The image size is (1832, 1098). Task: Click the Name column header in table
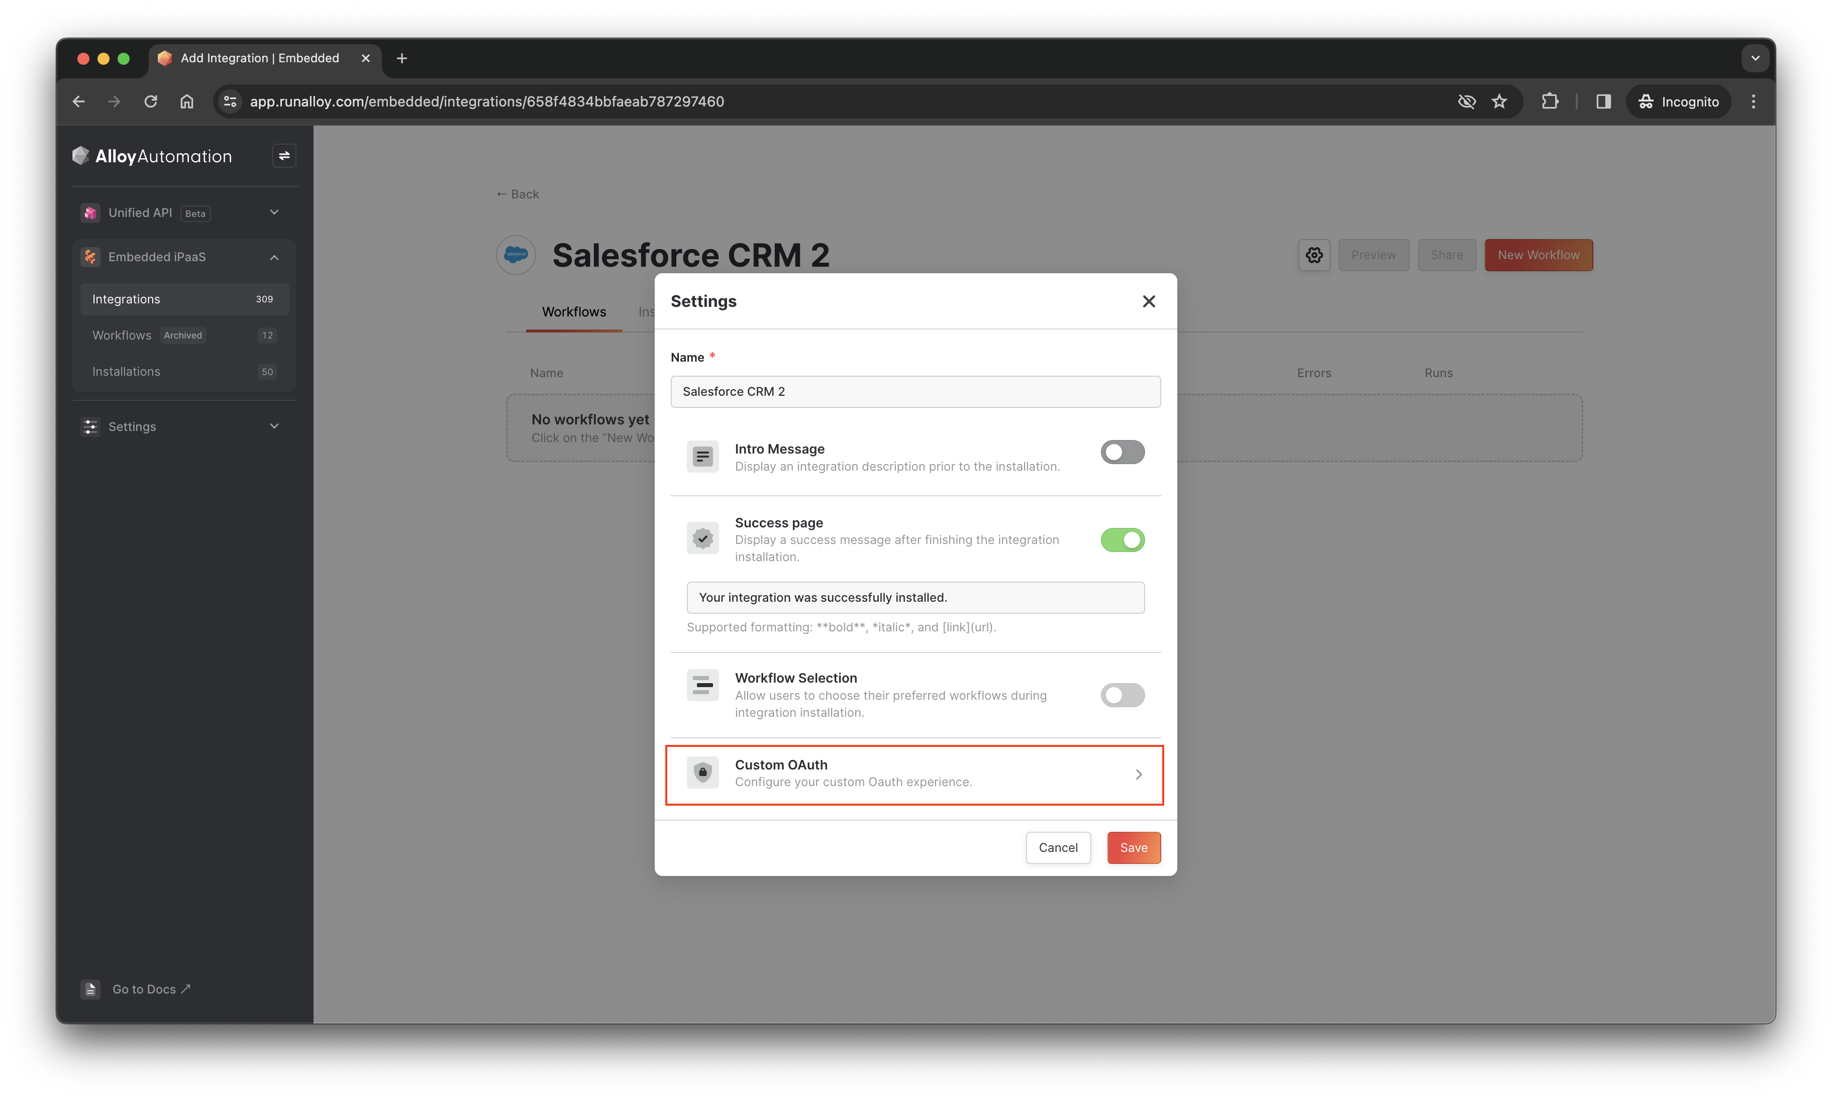click(x=546, y=373)
